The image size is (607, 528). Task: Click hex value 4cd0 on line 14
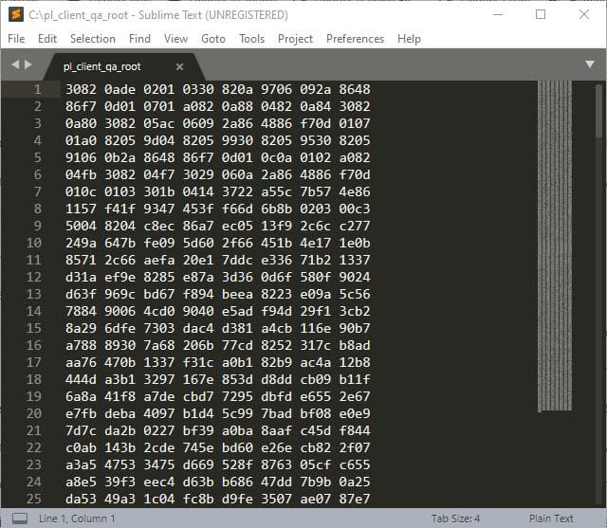click(159, 311)
